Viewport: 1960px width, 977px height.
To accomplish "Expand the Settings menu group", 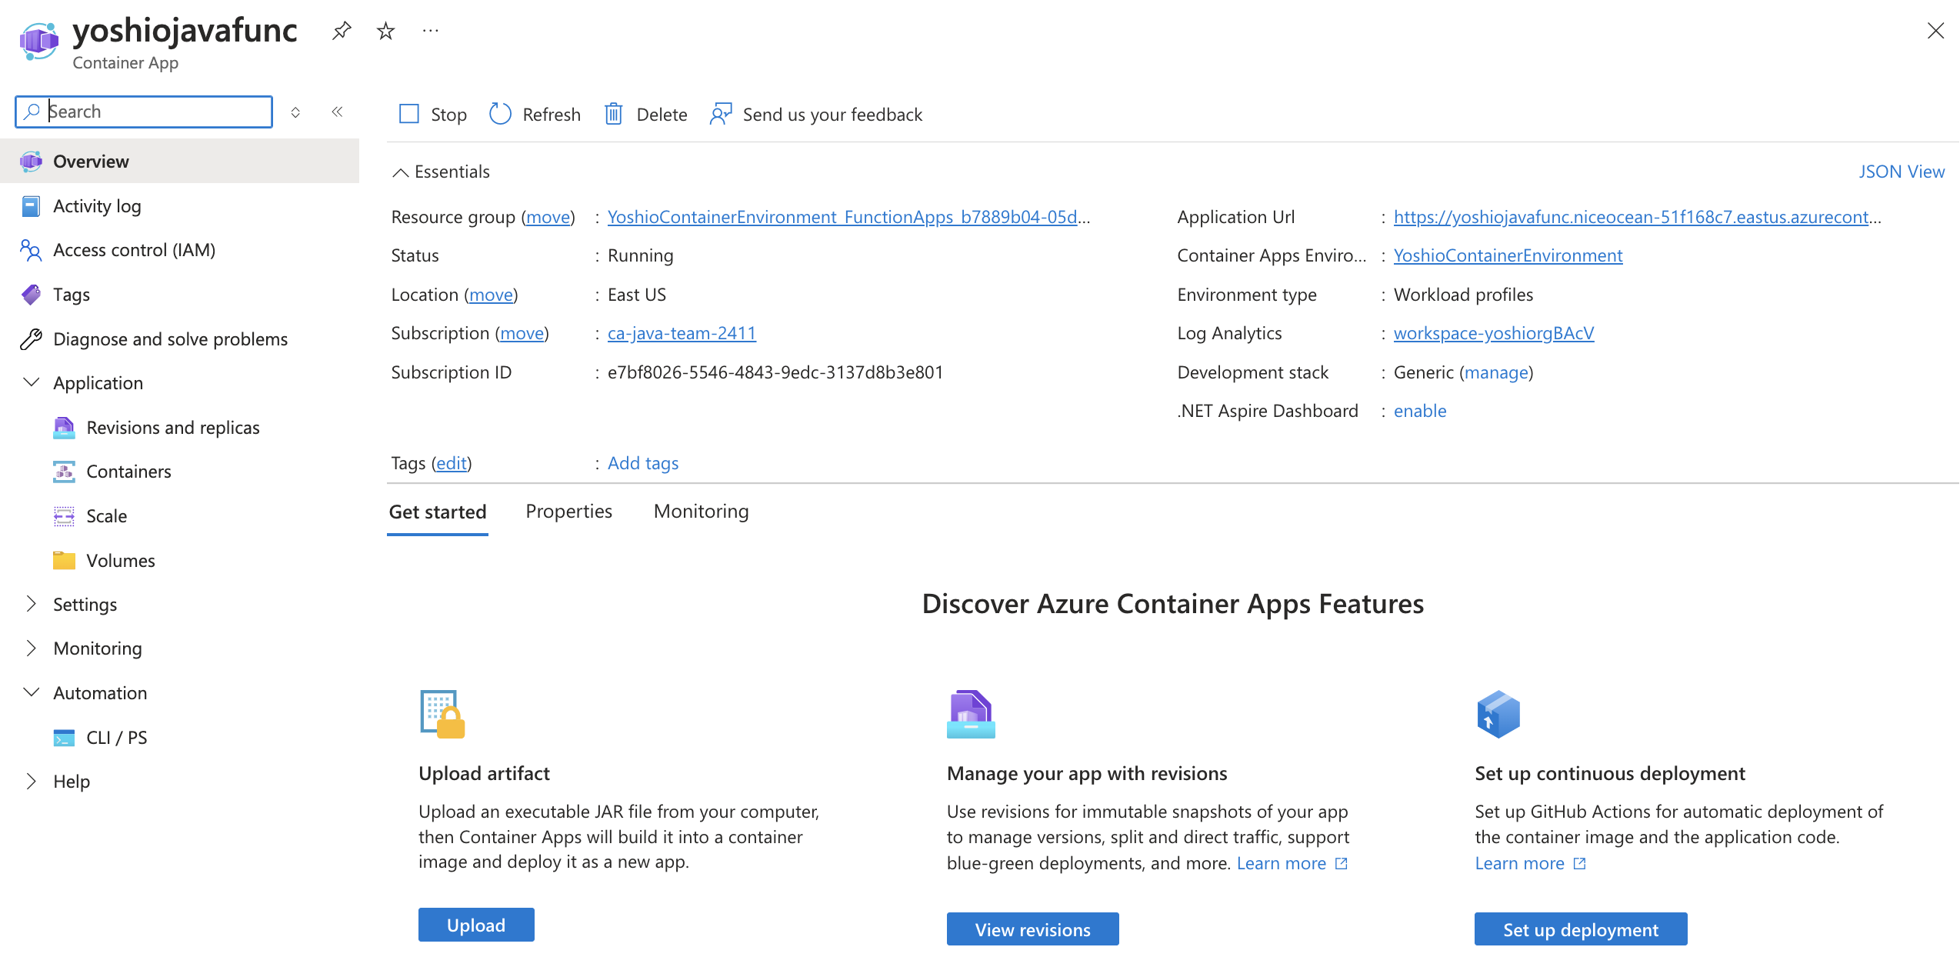I will point(31,605).
